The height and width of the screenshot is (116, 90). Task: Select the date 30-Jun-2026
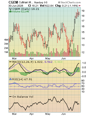[16, 6]
